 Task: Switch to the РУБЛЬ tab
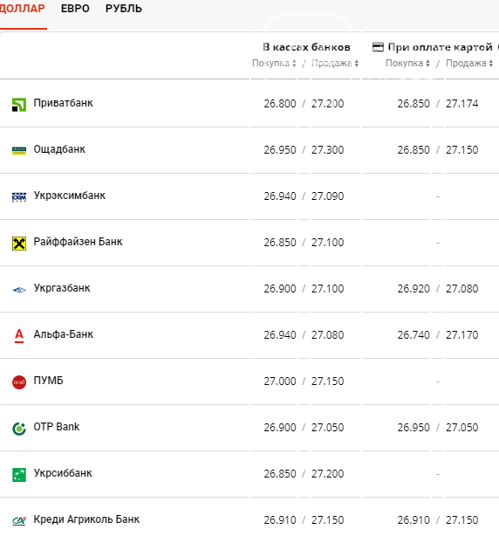click(124, 9)
